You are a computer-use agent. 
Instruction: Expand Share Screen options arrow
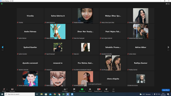pos(85,89)
